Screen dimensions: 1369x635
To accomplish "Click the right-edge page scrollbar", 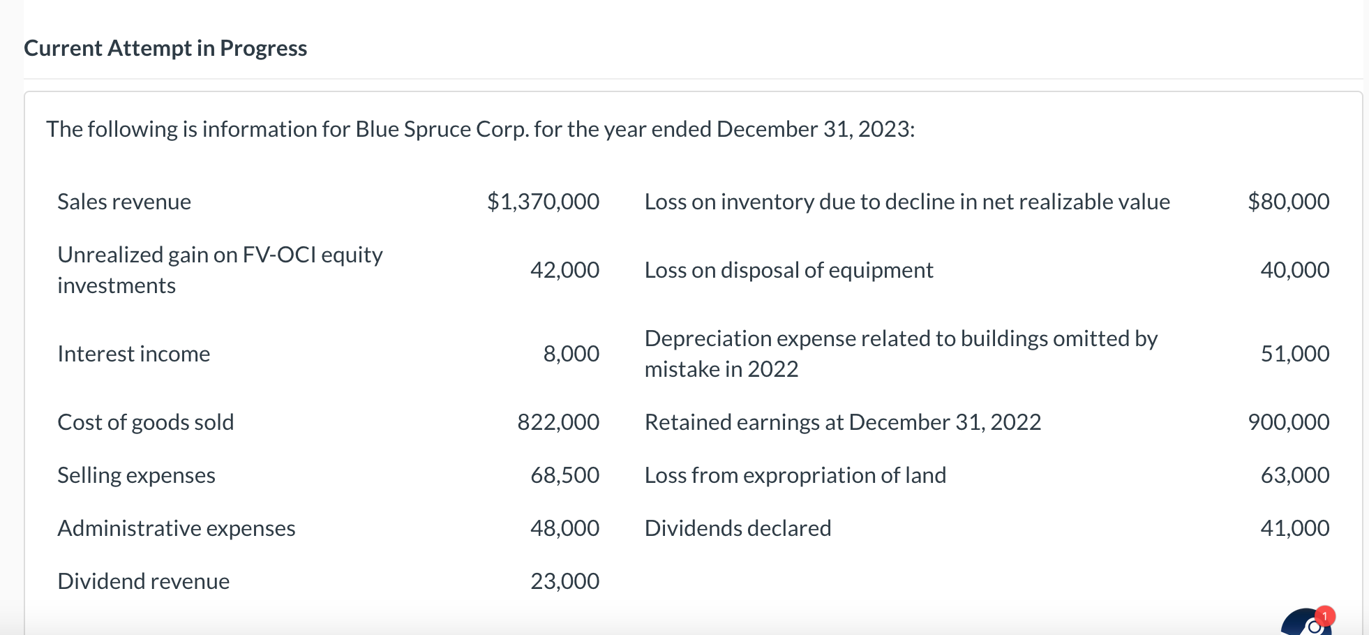I will point(1364,317).
